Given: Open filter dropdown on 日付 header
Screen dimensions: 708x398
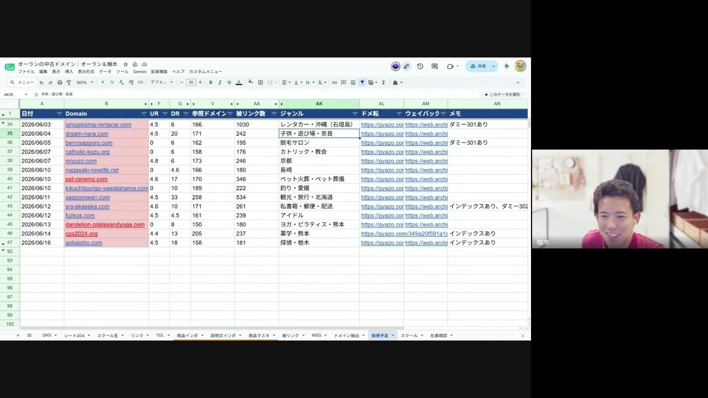Looking at the screenshot, I should (x=59, y=114).
